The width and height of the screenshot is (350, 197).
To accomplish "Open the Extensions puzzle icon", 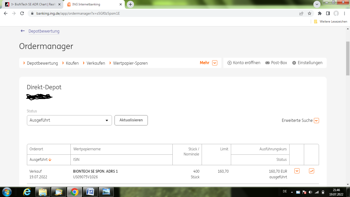I will (x=320, y=13).
